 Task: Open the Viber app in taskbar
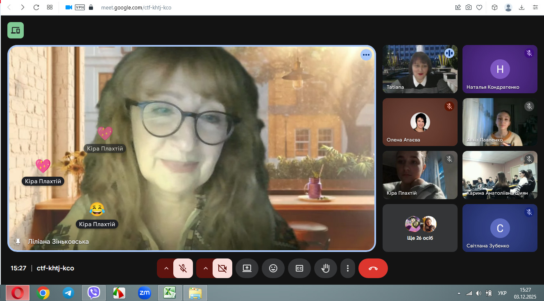94,293
